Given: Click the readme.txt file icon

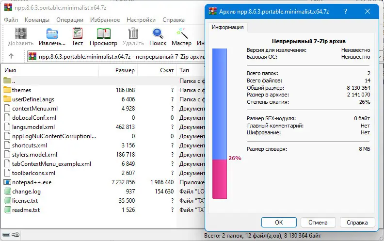Looking at the screenshot, I should (8, 210).
